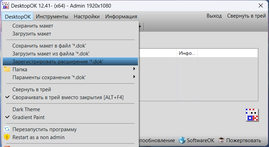Select Зарегистрировать расширение '*.dok' menu entry
This screenshot has width=269, height=147.
point(58,62)
